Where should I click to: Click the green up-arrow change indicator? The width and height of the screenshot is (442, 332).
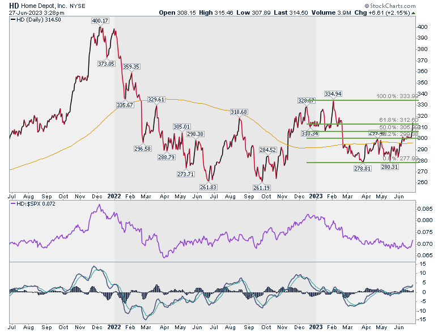[x=413, y=13]
